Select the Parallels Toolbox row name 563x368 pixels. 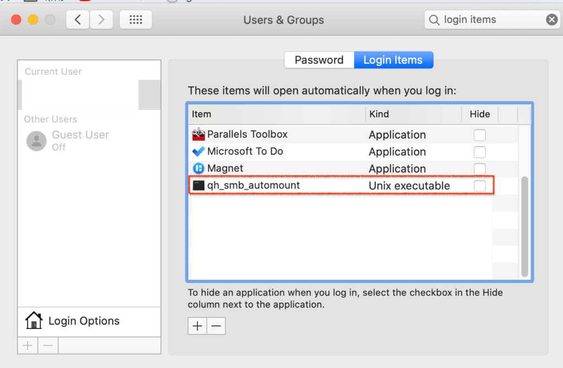pyautogui.click(x=247, y=134)
